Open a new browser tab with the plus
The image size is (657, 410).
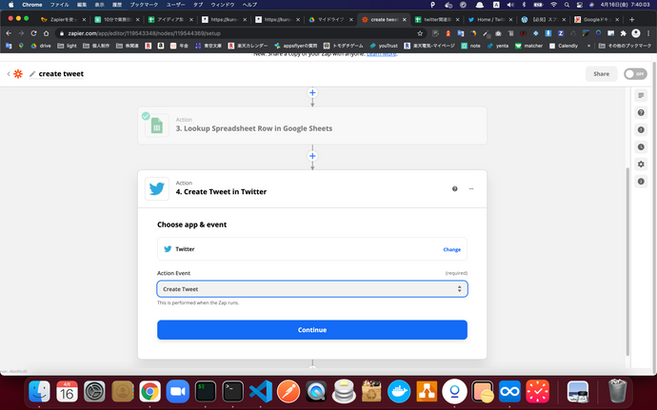pos(632,20)
